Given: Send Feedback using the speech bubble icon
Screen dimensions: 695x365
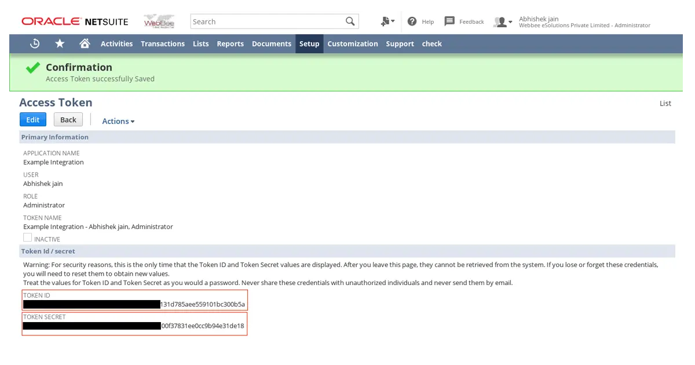Looking at the screenshot, I should pos(448,21).
